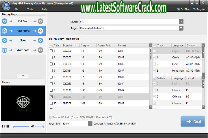The width and height of the screenshot is (208, 138).
Task: Select the Full Disc copy mode
Action: click(23, 21)
